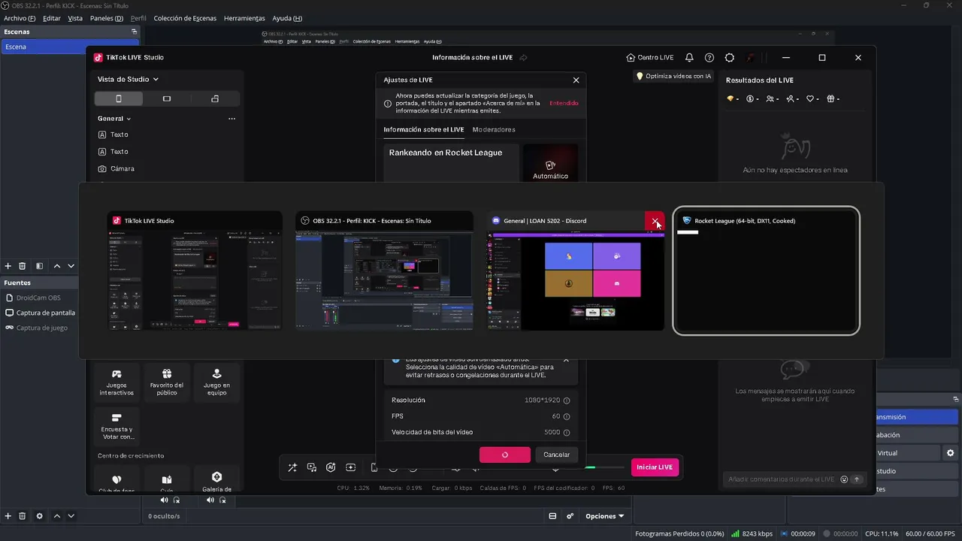Switch to the OBS window thumbnail

click(383, 271)
